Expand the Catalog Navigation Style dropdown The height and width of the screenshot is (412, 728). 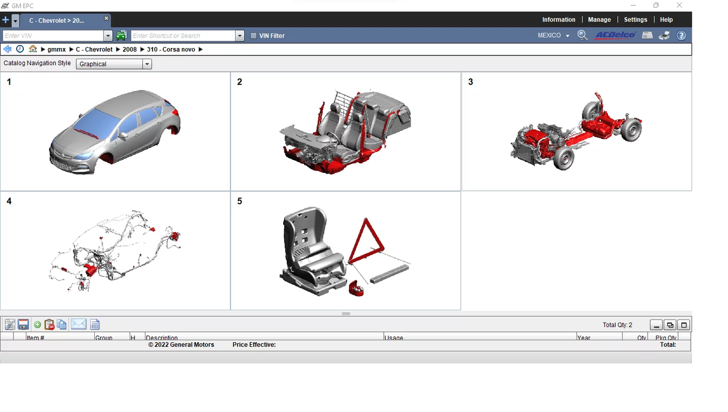(147, 64)
